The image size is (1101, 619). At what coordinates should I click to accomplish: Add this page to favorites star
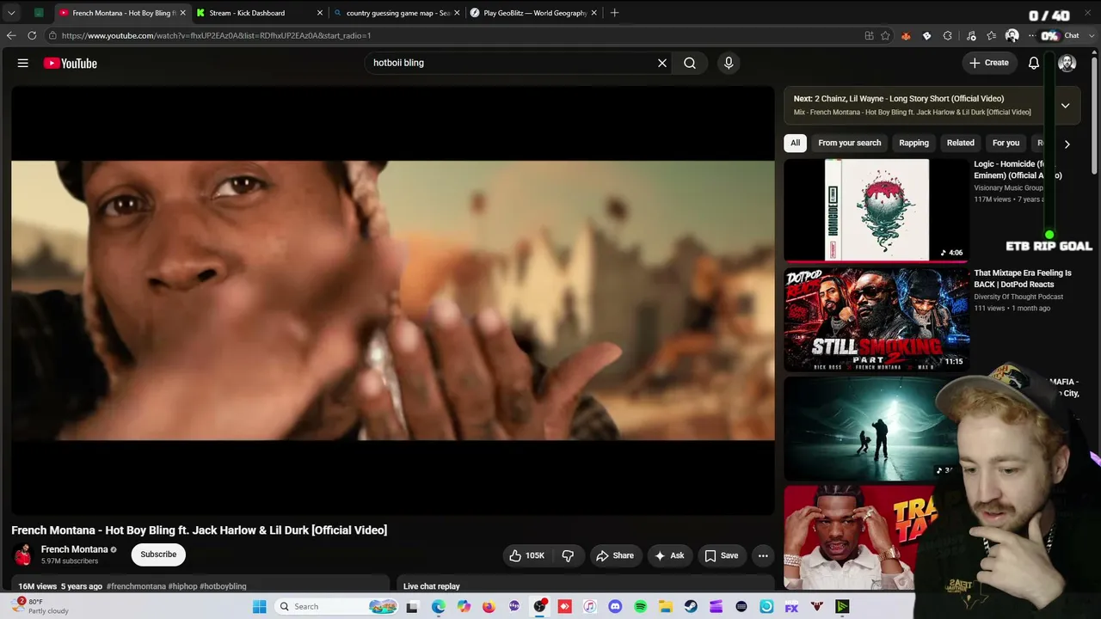pyautogui.click(x=885, y=35)
